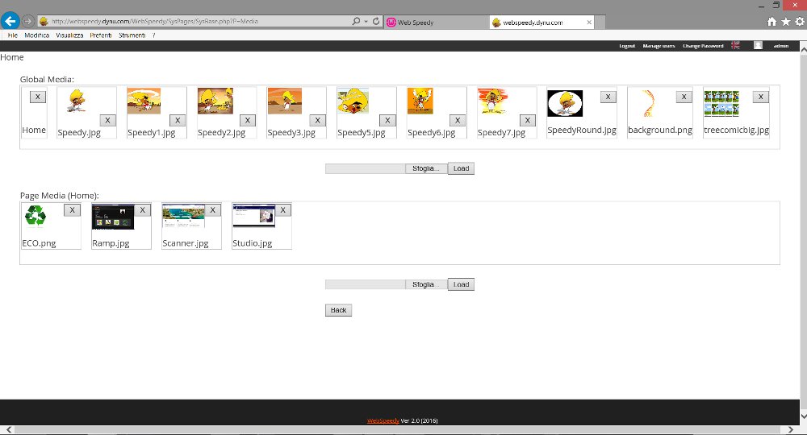Open the browser home icon

tap(771, 22)
